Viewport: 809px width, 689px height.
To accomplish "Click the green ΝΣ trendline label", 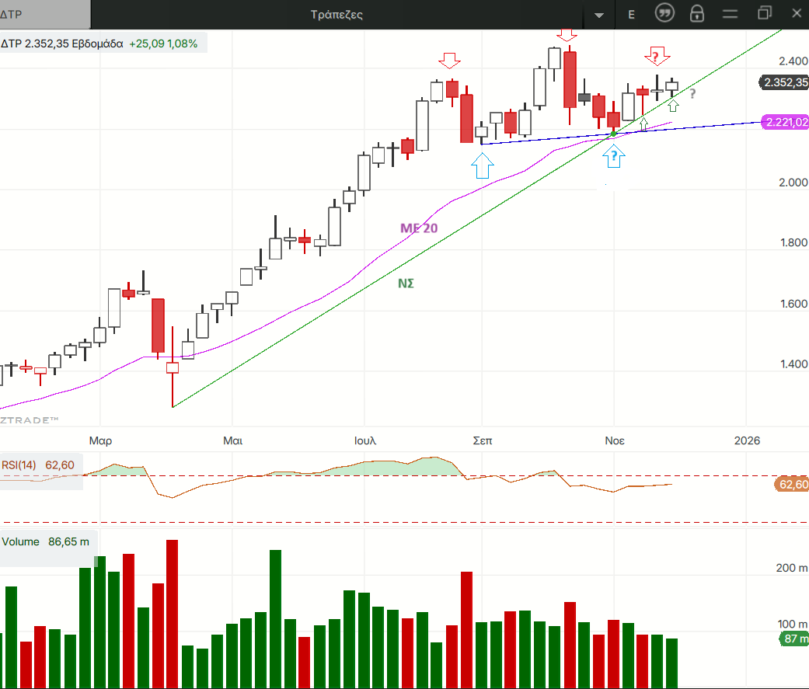I will point(406,284).
